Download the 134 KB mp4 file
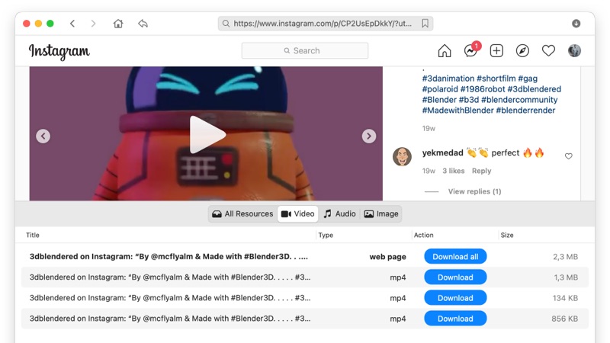 (x=455, y=298)
